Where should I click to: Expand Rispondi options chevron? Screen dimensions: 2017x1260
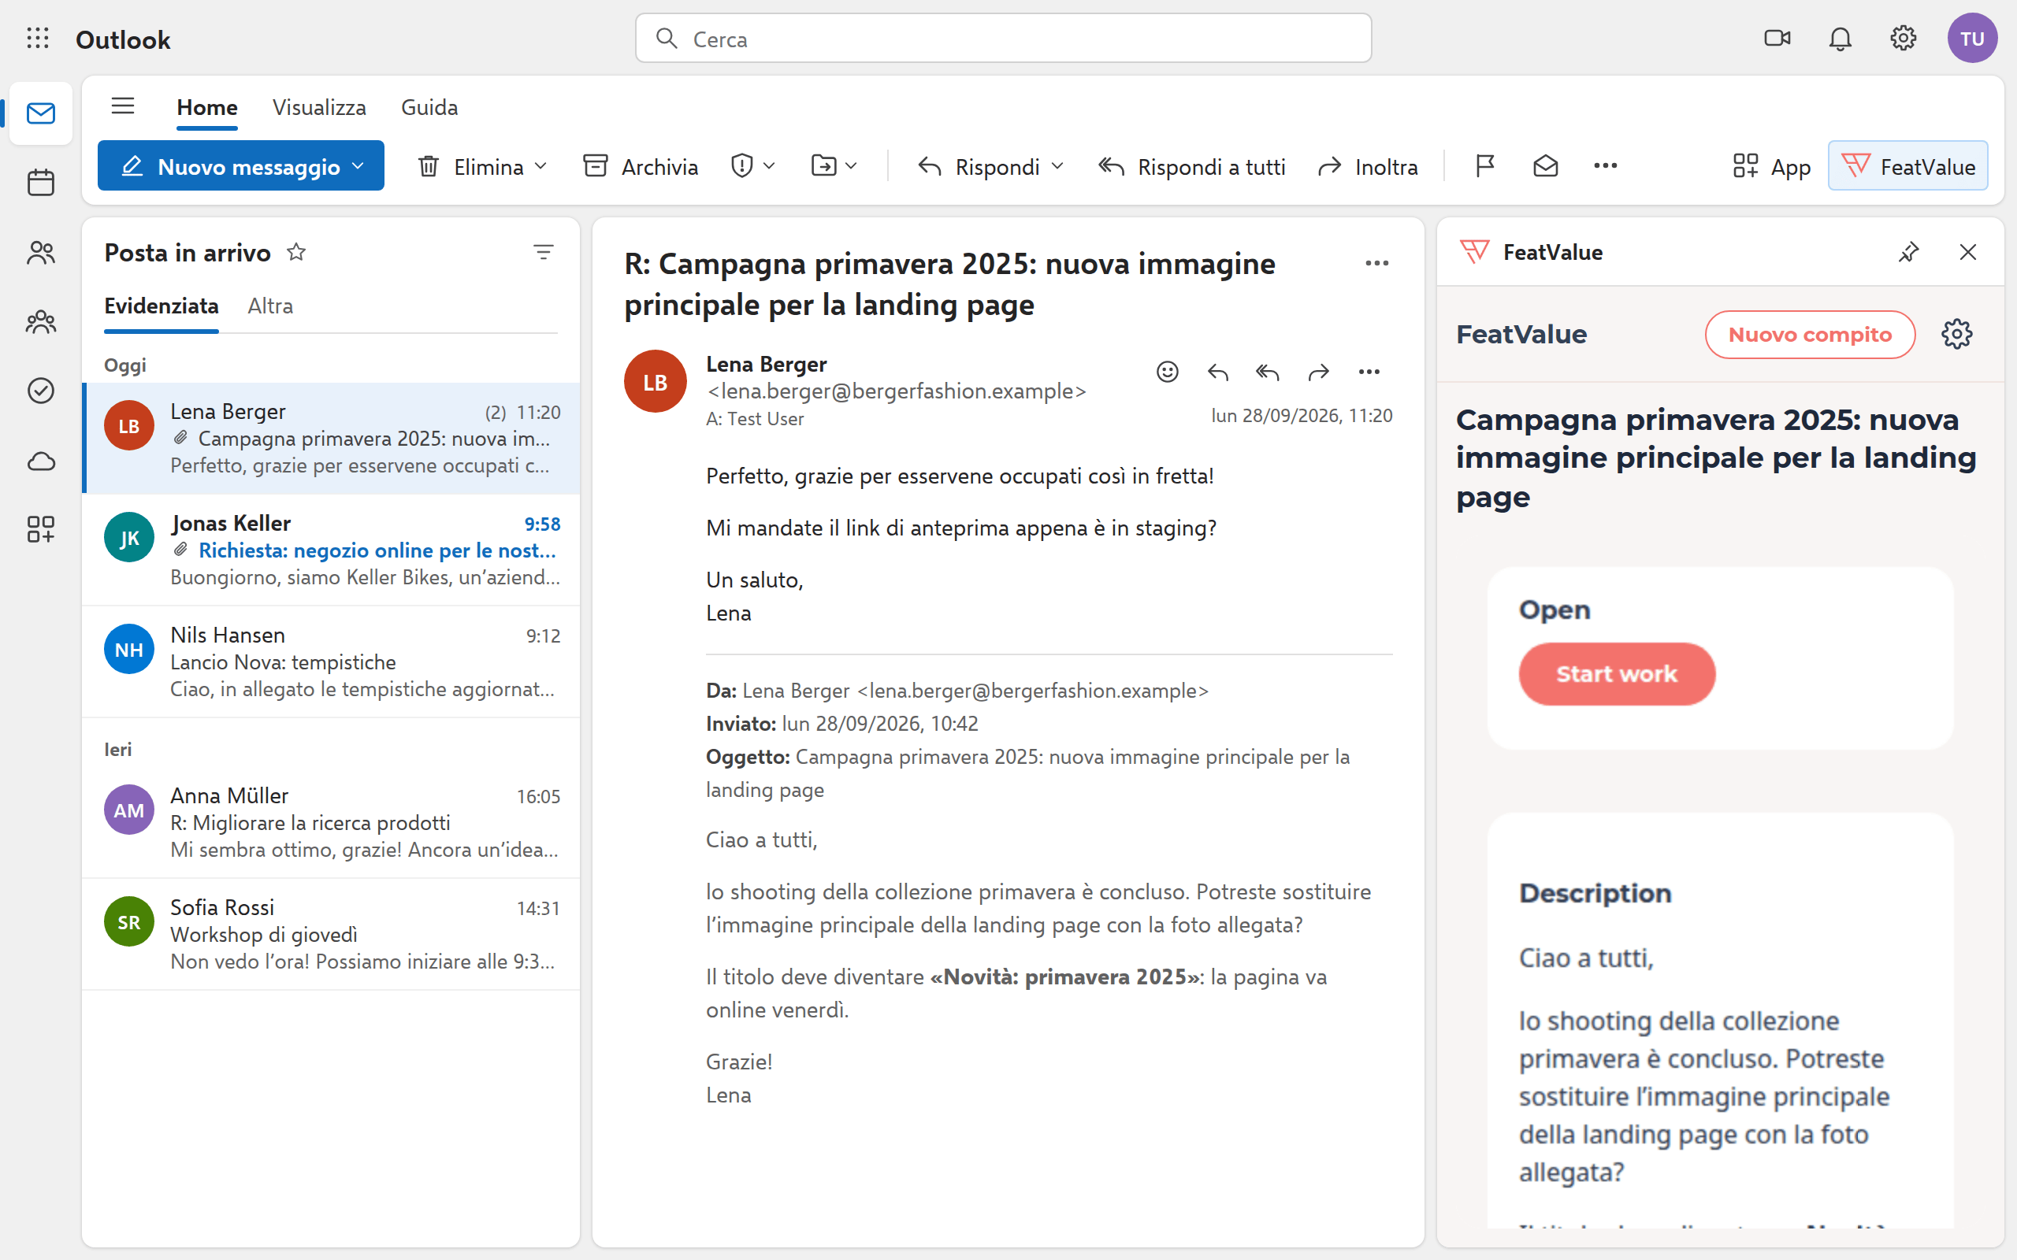[1057, 166]
